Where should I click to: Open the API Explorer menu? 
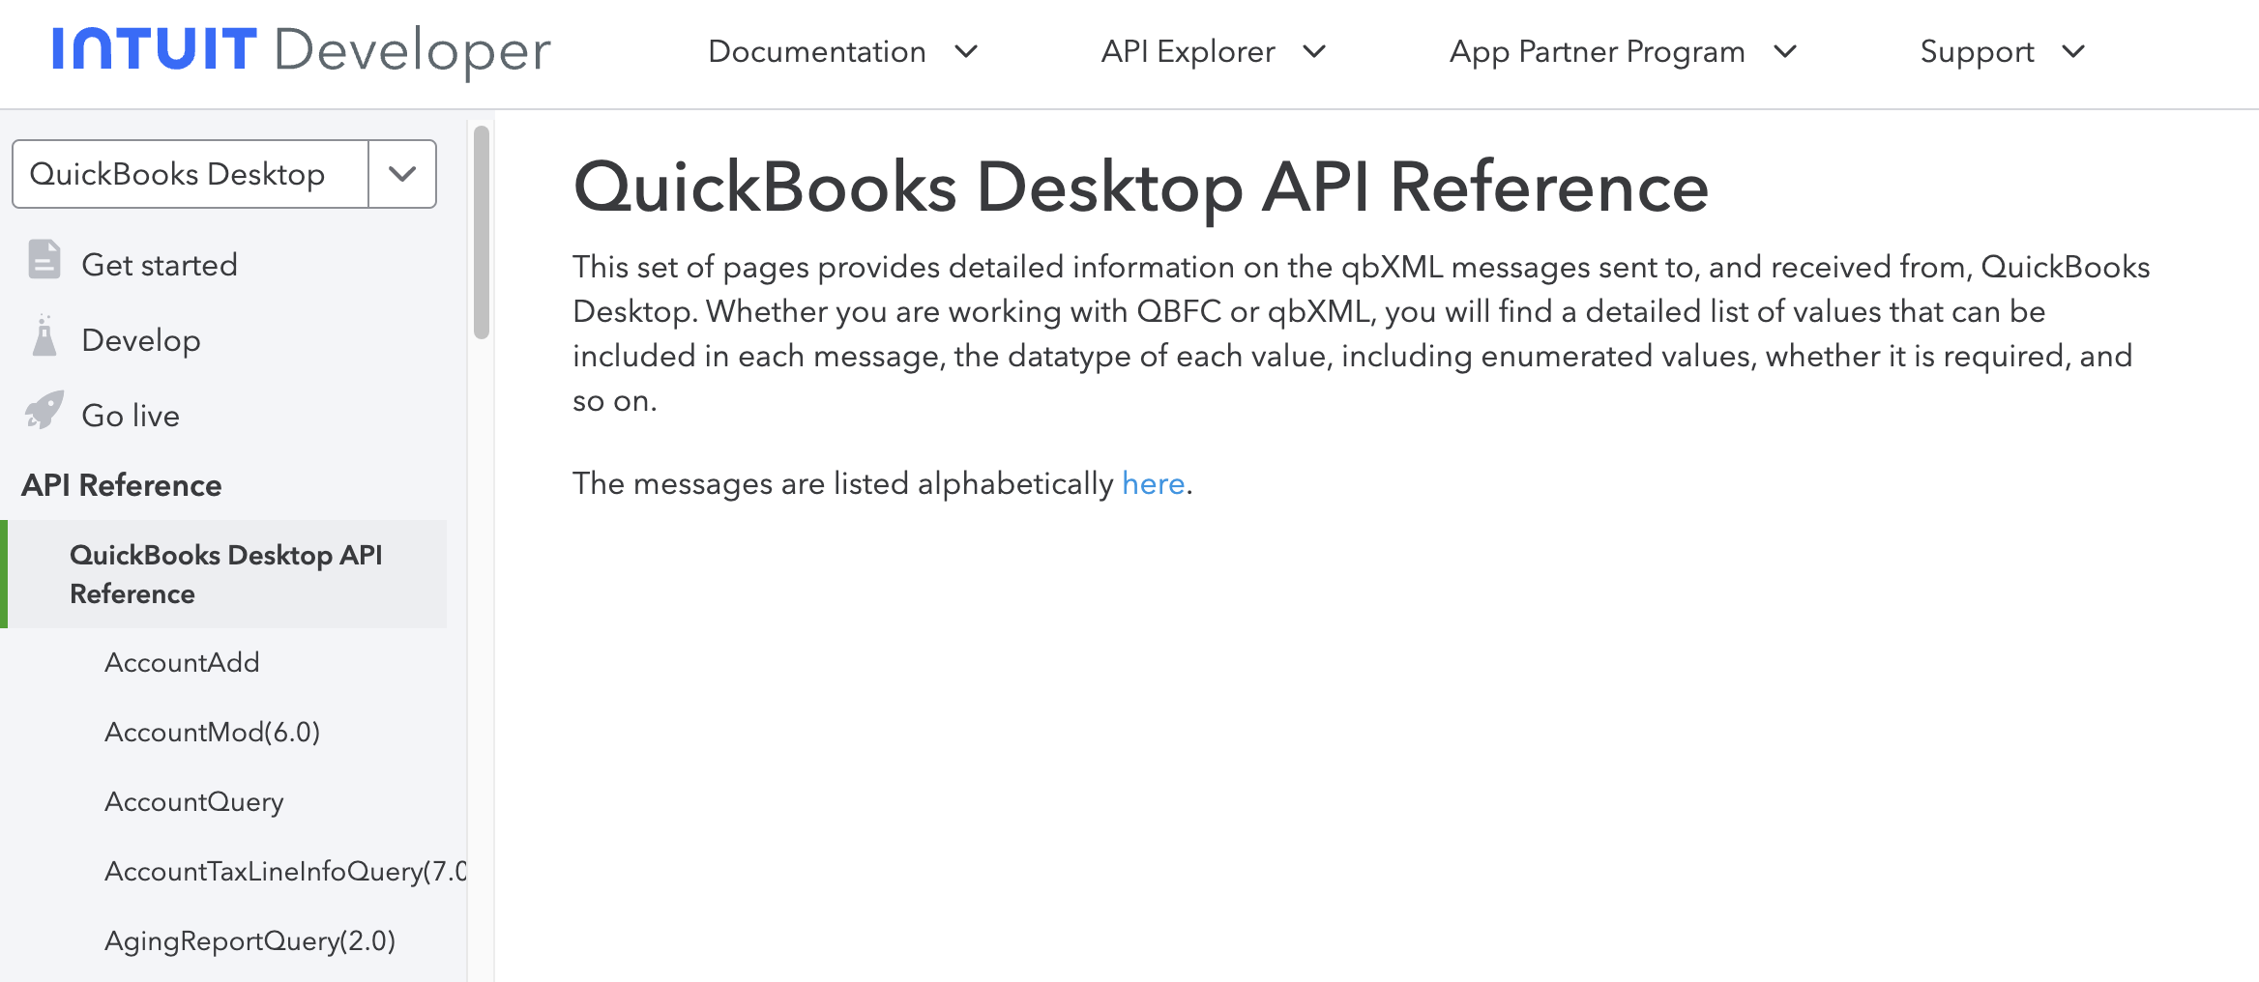pos(1214,51)
